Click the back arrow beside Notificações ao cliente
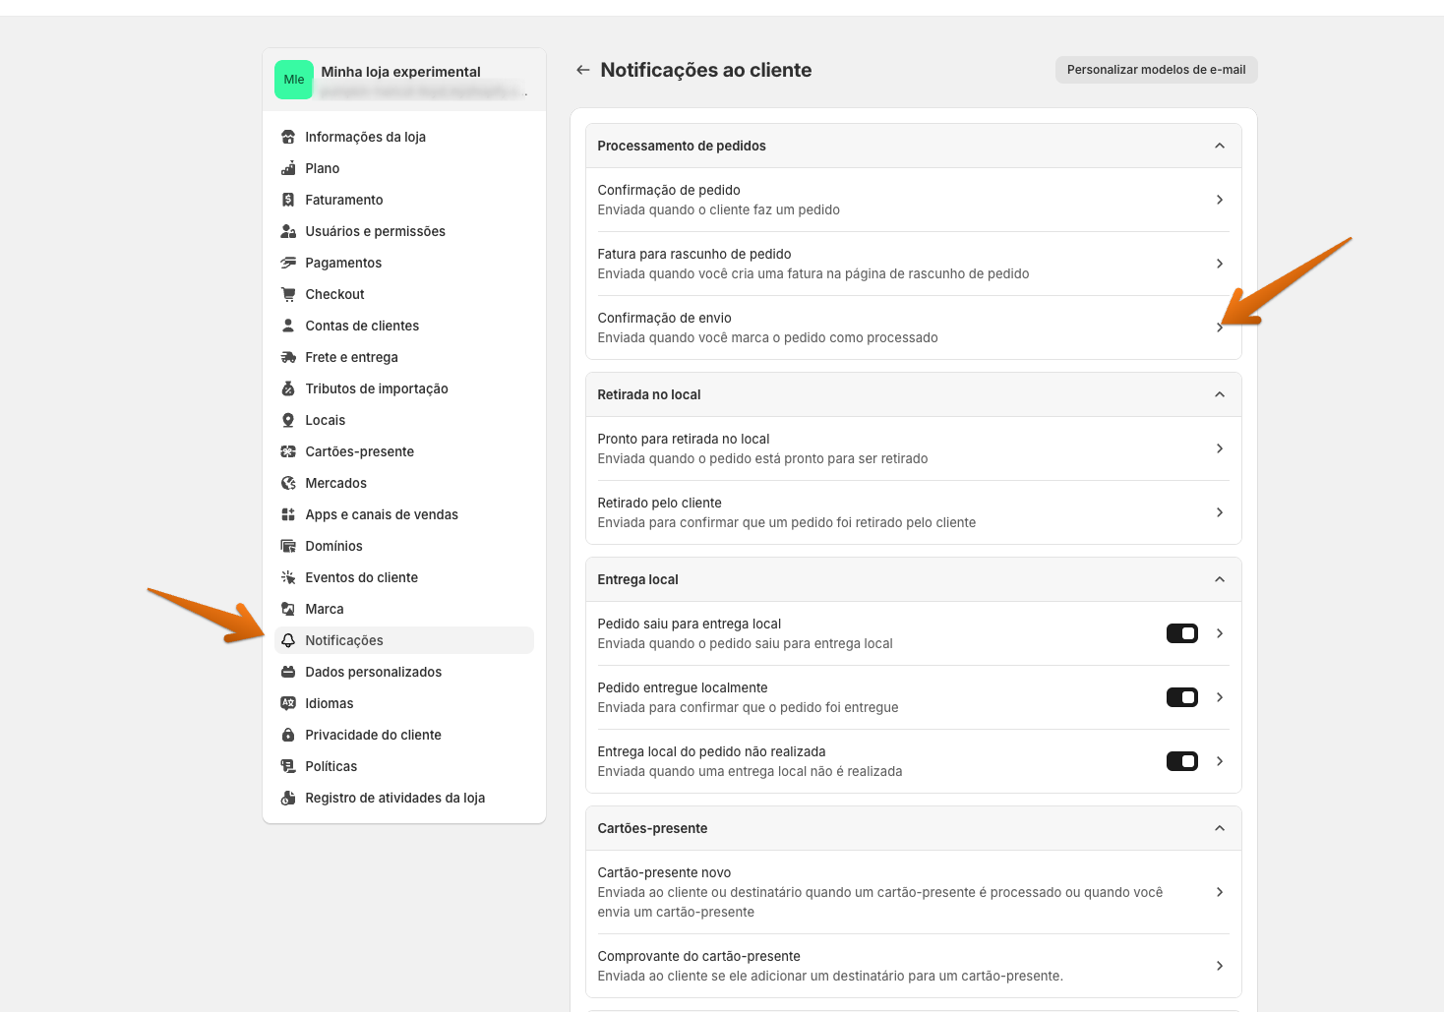The width and height of the screenshot is (1444, 1012). pos(583,70)
